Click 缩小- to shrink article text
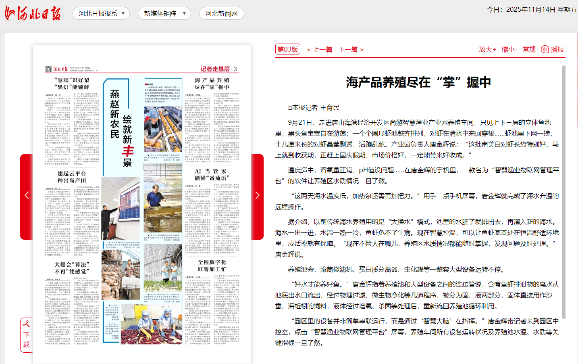Image resolution: width=578 pixels, height=364 pixels. coord(509,49)
